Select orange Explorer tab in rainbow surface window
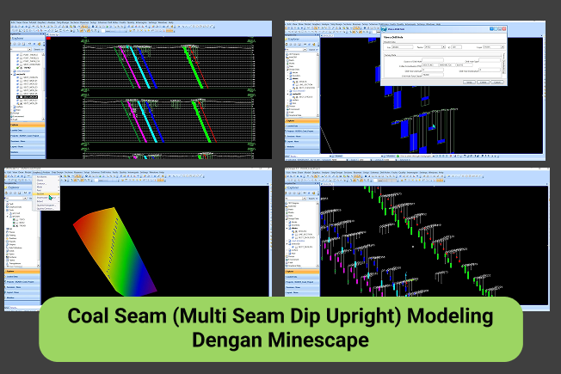Image resolution: width=561 pixels, height=374 pixels. [22, 271]
